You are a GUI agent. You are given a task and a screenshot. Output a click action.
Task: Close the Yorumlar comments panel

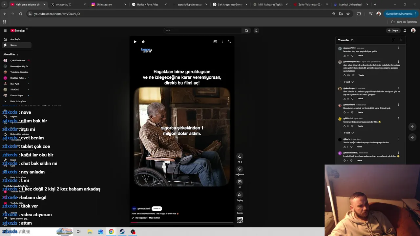point(400,40)
